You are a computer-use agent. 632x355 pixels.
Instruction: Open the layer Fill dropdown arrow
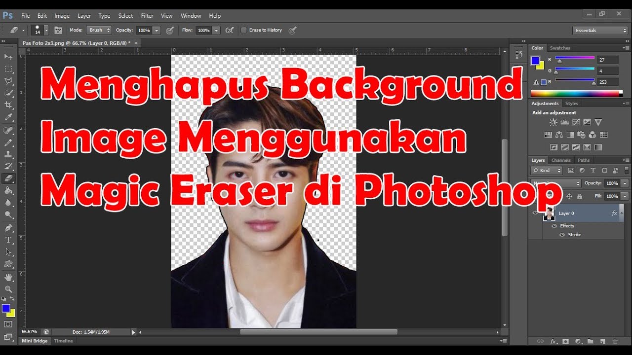pos(625,196)
